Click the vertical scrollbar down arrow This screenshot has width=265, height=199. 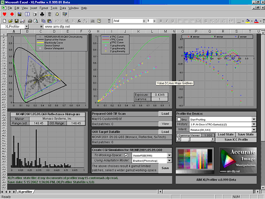263,187
